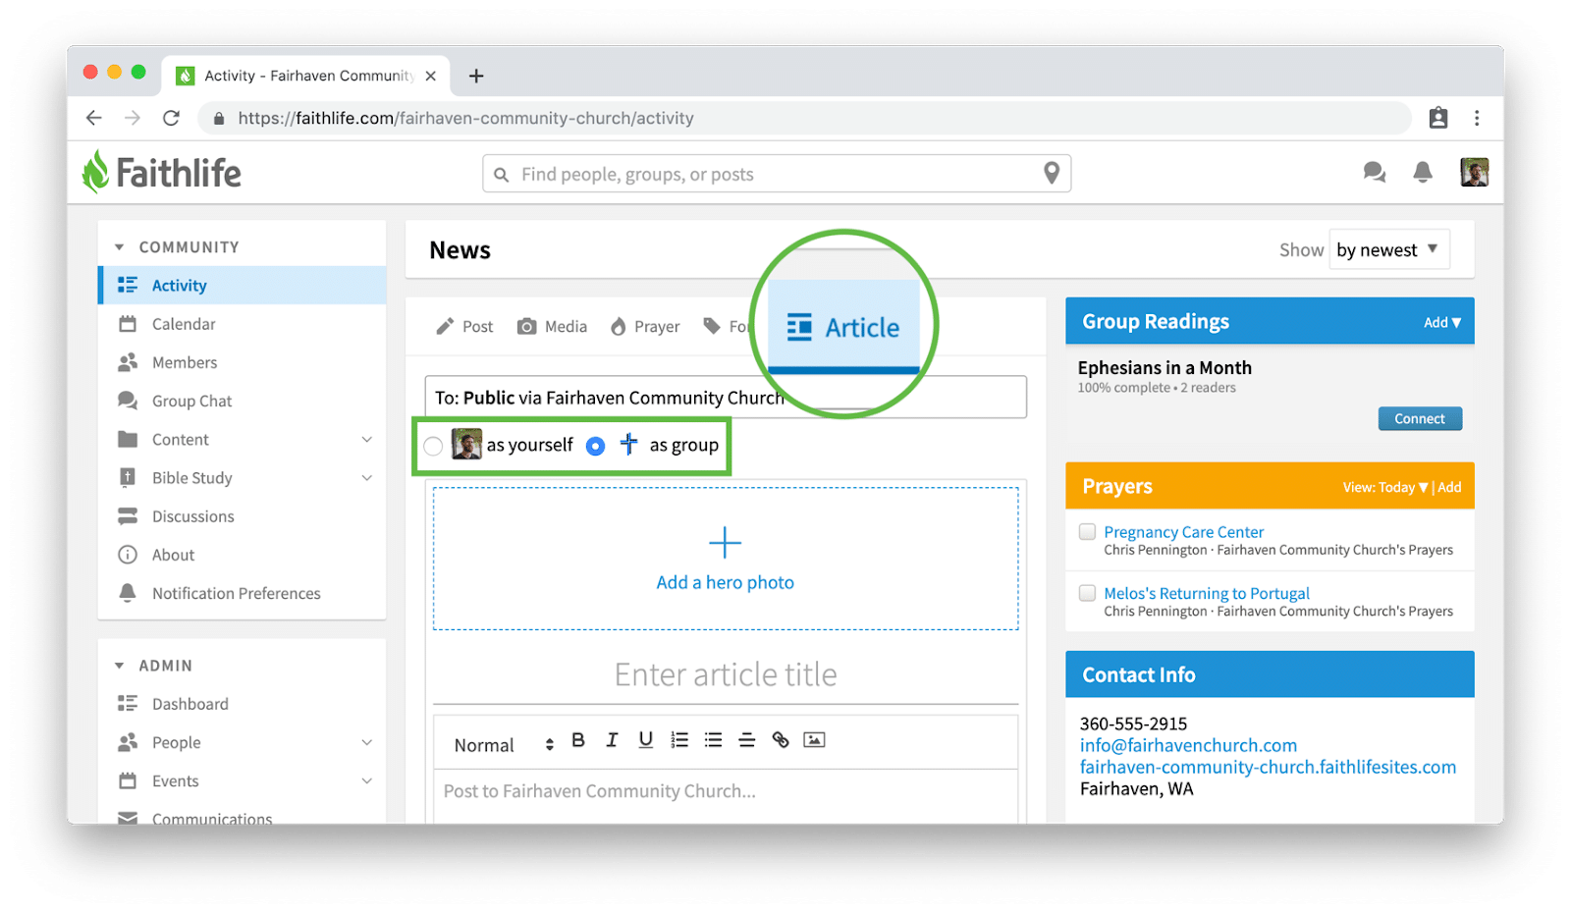The width and height of the screenshot is (1571, 913).
Task: Toggle bold formatting in article editor
Action: 578,740
